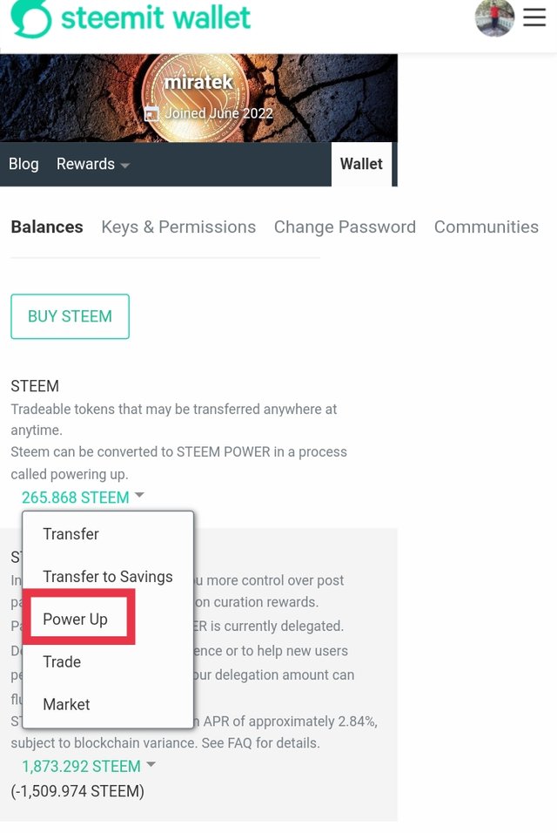Image resolution: width=557 pixels, height=833 pixels.
Task: Open the Communities tab
Action: point(486,227)
